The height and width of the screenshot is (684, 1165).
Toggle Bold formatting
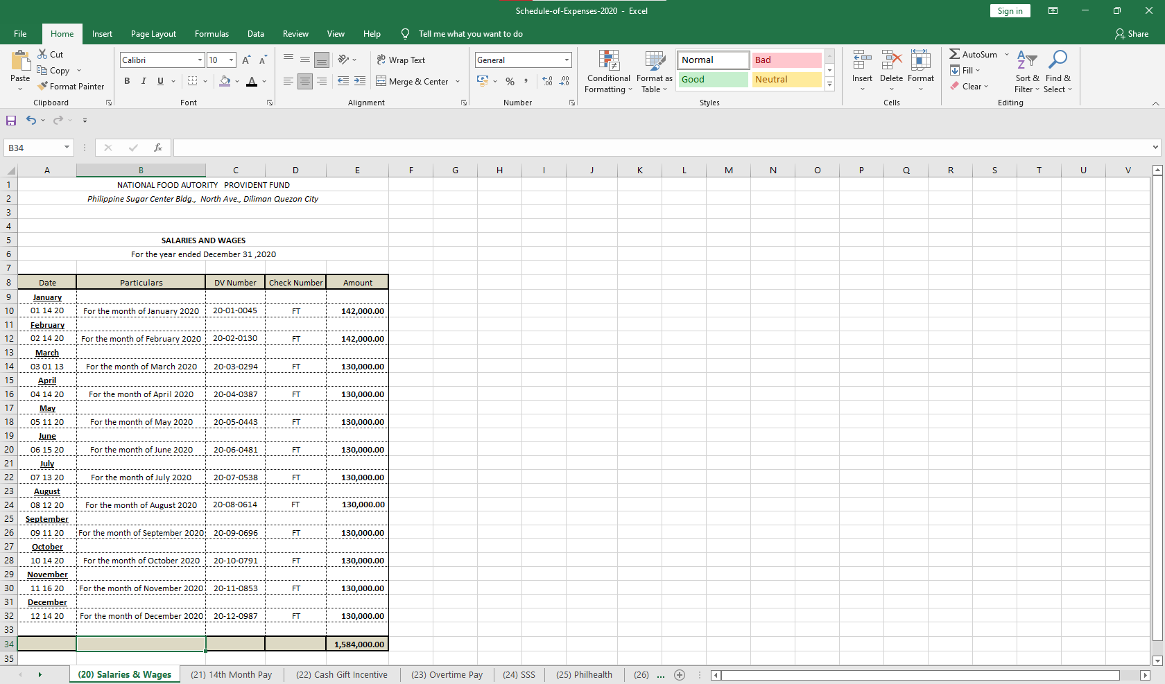(127, 81)
